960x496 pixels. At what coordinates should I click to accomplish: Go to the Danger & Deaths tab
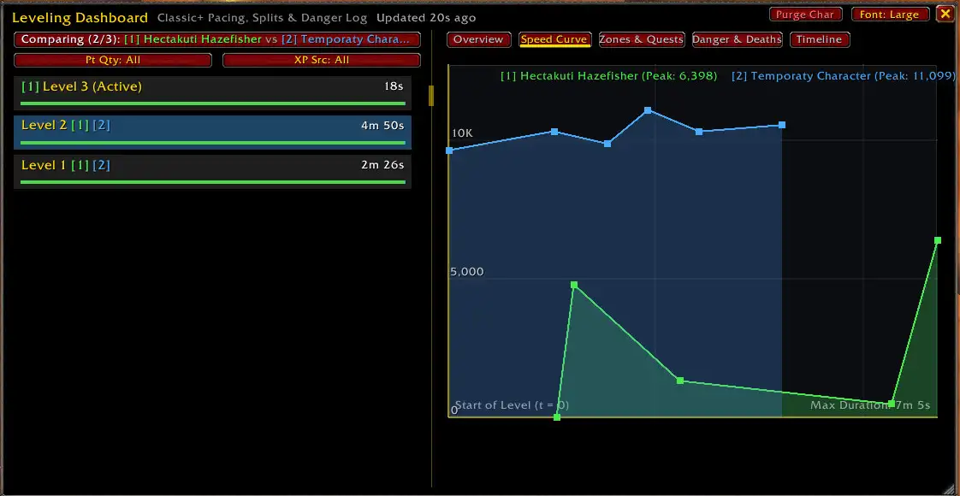pos(738,39)
